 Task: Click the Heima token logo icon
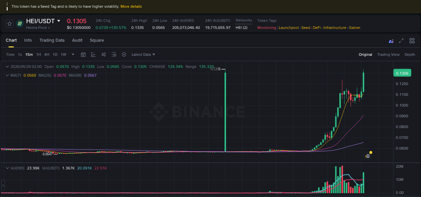20,24
